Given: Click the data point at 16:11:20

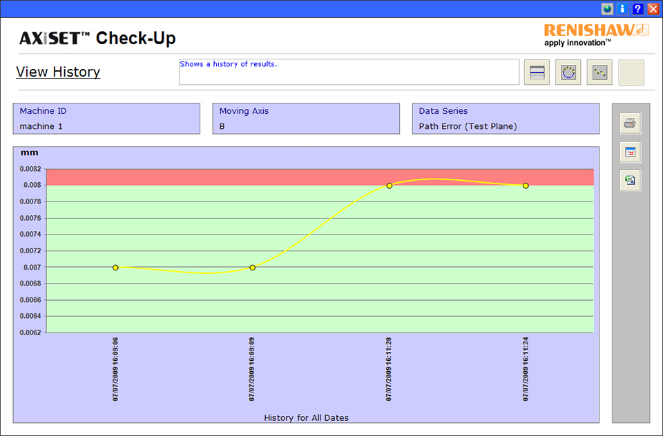Looking at the screenshot, I should [389, 186].
